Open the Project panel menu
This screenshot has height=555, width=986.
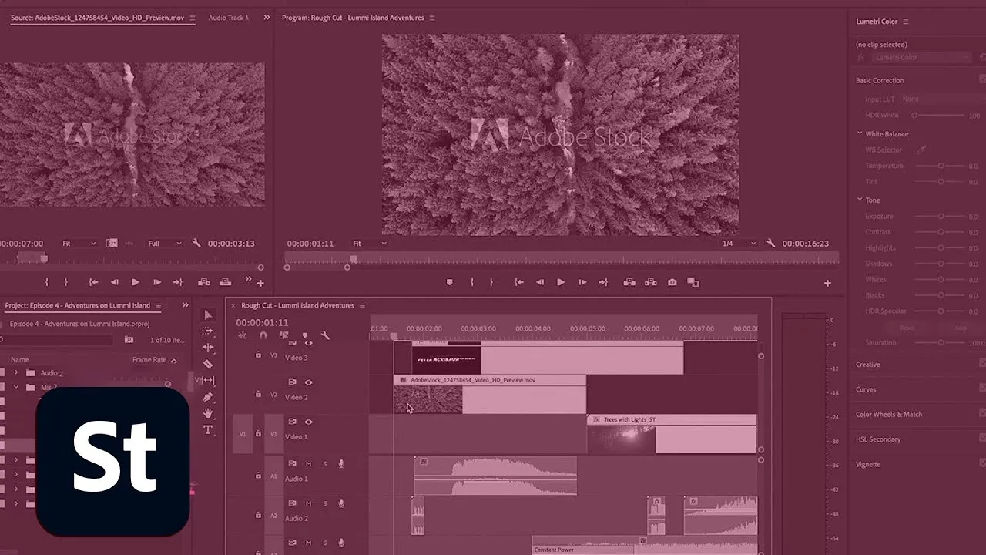tap(159, 306)
